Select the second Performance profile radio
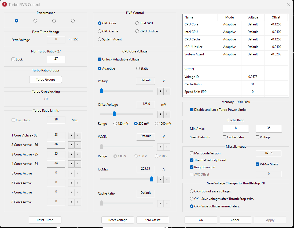The height and width of the screenshot is (228, 294). point(35,21)
